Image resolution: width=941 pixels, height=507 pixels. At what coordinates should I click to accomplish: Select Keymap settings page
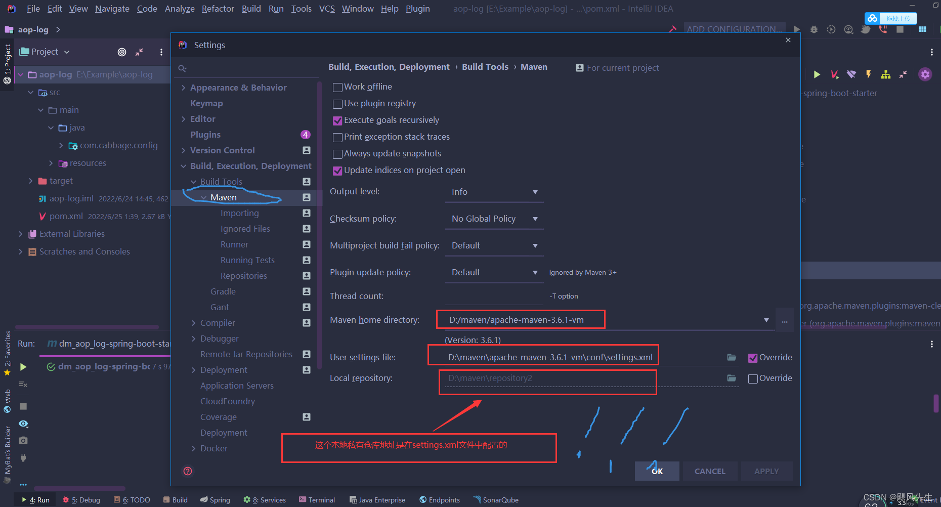(206, 103)
